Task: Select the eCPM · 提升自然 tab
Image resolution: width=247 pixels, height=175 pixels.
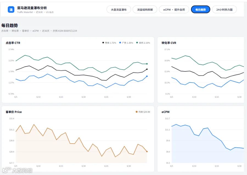Action: (174, 10)
